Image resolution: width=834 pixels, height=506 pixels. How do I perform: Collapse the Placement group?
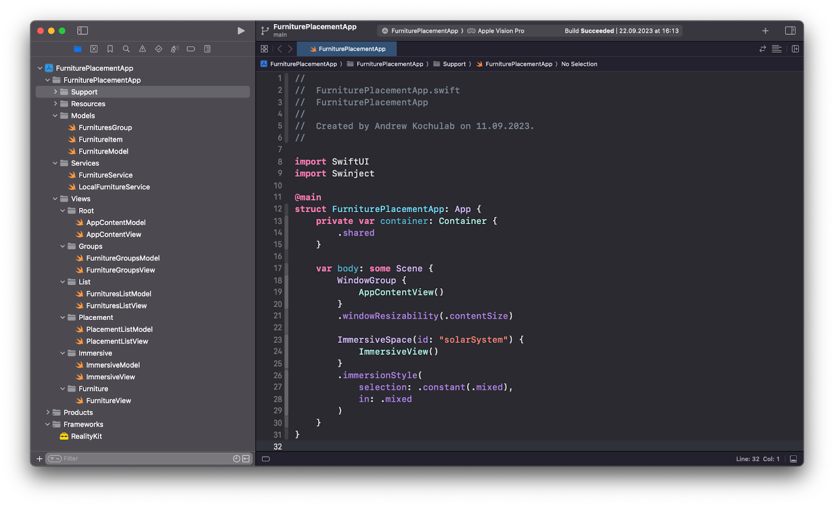click(x=63, y=317)
